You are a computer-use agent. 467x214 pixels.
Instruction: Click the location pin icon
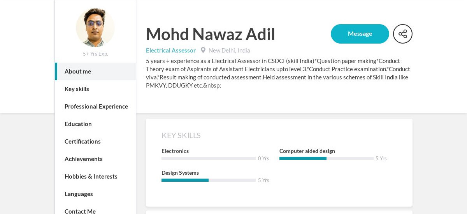pyautogui.click(x=203, y=50)
